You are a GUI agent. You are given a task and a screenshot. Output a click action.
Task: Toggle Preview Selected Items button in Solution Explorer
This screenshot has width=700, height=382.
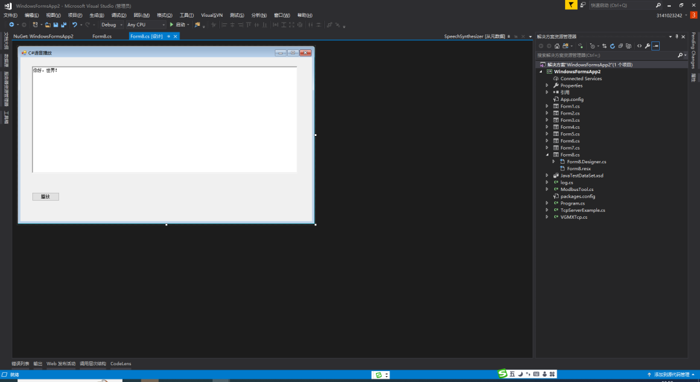[x=655, y=46]
